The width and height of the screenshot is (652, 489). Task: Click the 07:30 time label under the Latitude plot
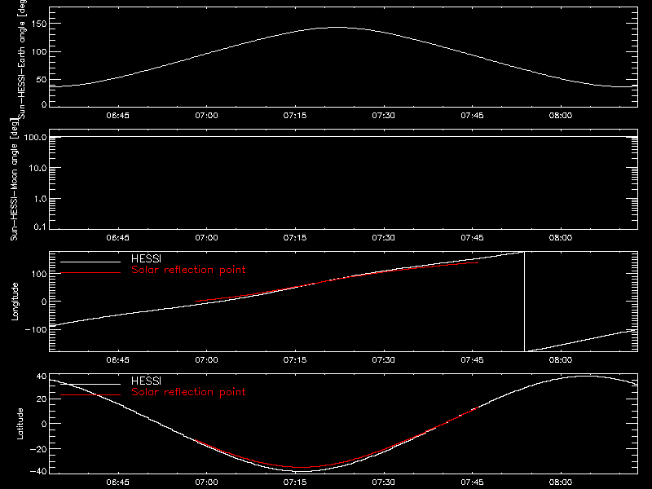coord(383,482)
